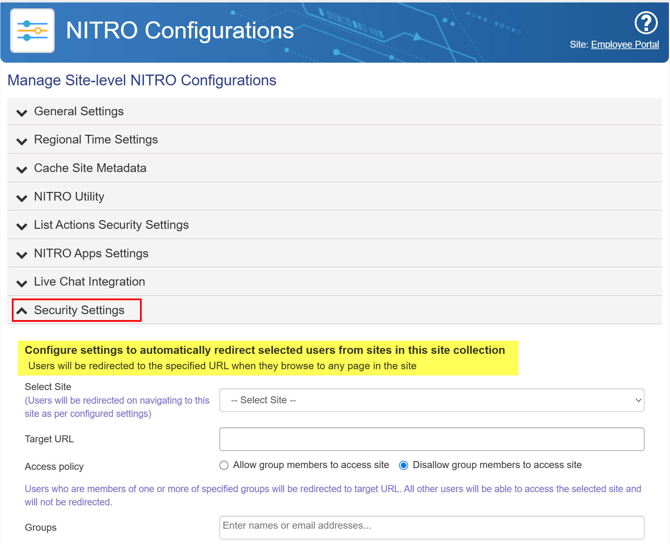Click the Target URL text field
The image size is (670, 544).
click(431, 439)
